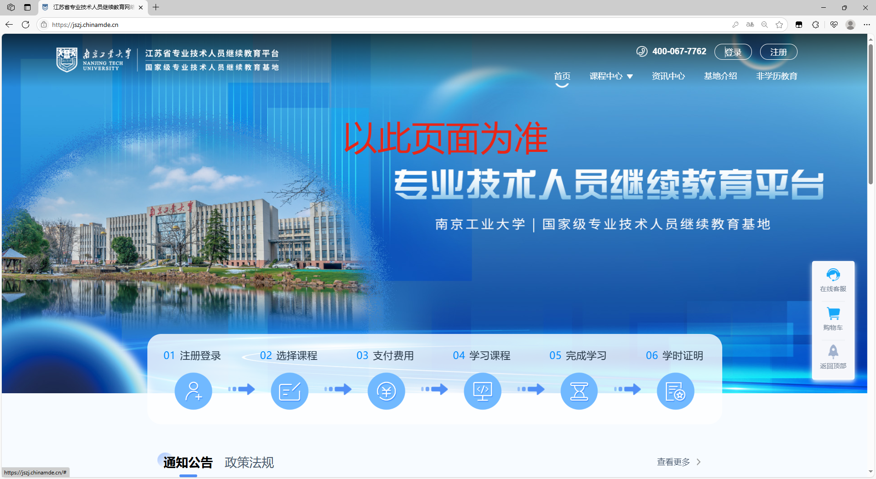Click the 国家级专业技术人员继续教育基地 header subtitle
Image resolution: width=876 pixels, height=479 pixels.
coord(212,68)
